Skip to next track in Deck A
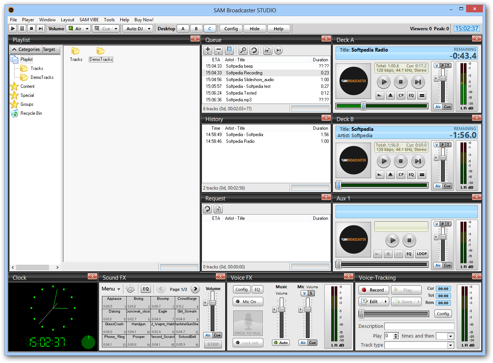Screen dimensions: 493x363 point(418,81)
